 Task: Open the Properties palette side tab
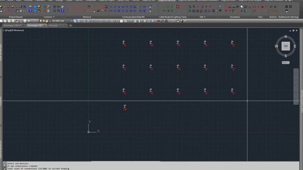[1, 101]
